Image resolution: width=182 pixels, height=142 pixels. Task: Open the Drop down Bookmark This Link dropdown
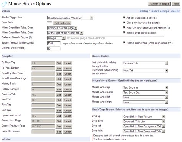coord(144,121)
